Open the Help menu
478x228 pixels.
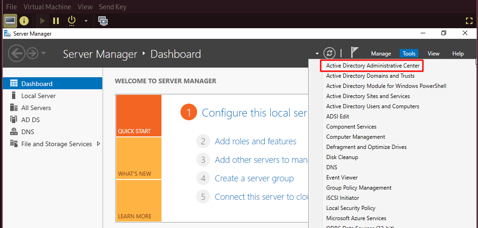[458, 54]
